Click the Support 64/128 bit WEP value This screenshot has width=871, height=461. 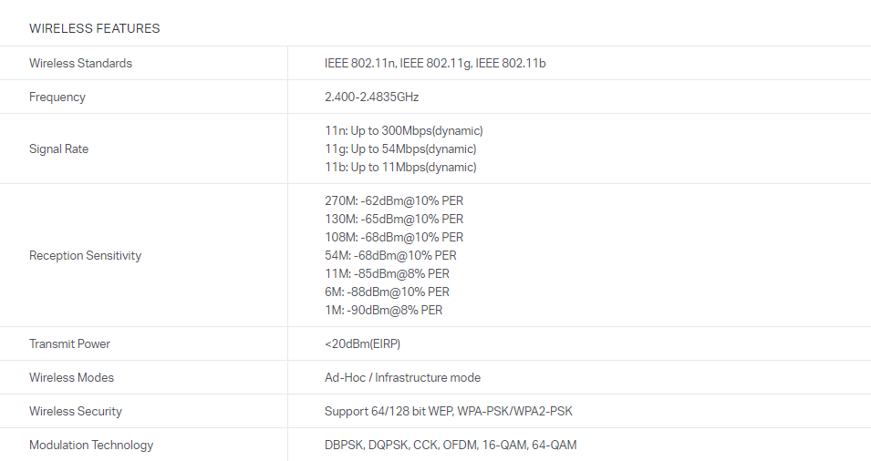coord(448,411)
